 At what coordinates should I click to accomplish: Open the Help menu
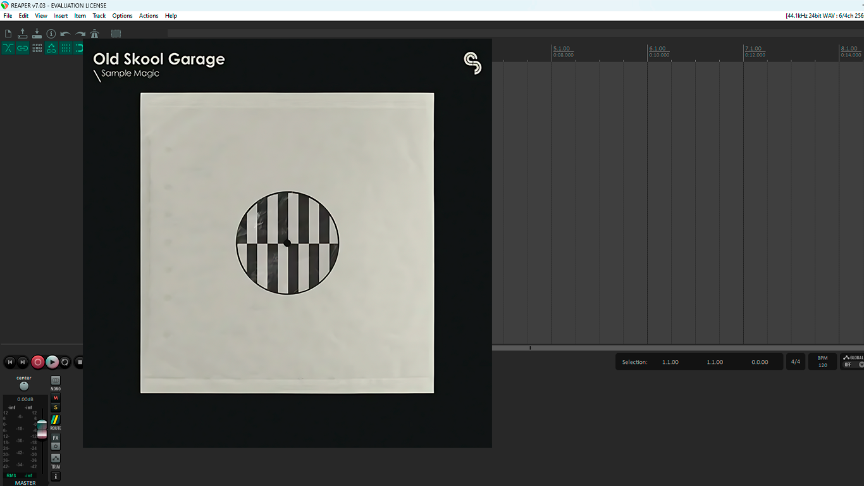(x=171, y=16)
